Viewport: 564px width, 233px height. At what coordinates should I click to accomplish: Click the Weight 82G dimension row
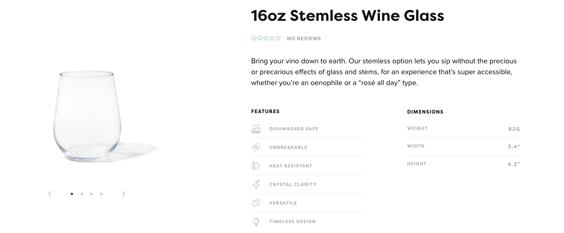[x=464, y=128]
